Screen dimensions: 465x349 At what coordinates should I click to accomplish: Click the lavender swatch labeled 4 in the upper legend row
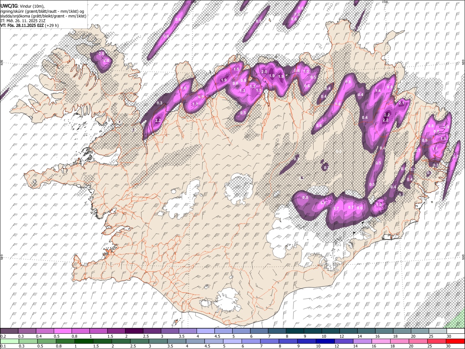pos(205,331)
